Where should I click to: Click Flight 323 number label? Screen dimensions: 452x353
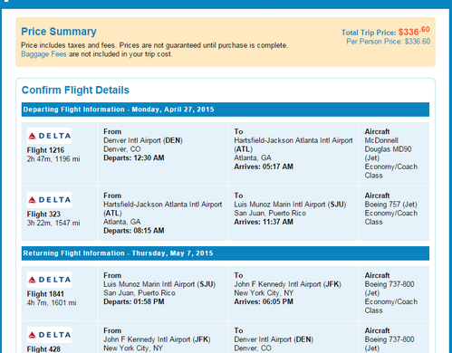(x=43, y=215)
